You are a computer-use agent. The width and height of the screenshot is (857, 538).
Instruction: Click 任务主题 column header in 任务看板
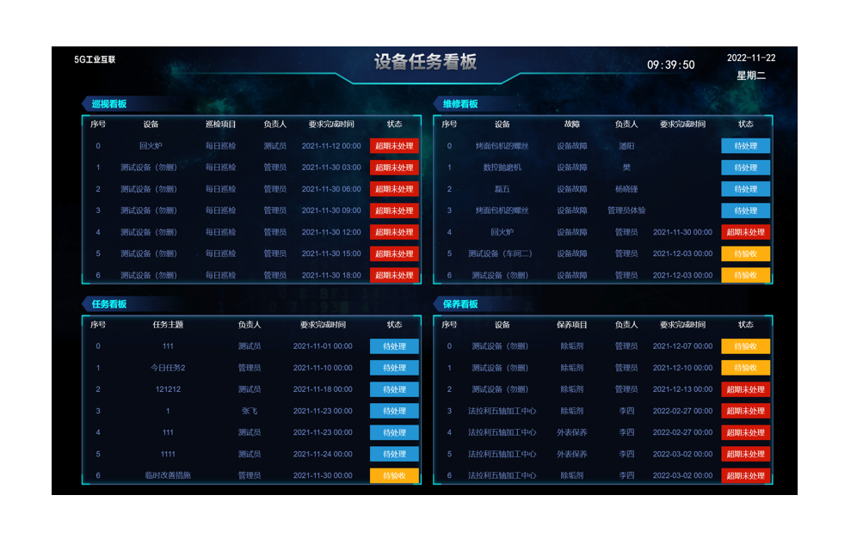[168, 325]
